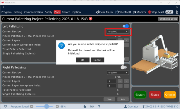Click the red Stop button
Image resolution: width=181 pixels, height=110 pixels.
click(x=155, y=95)
